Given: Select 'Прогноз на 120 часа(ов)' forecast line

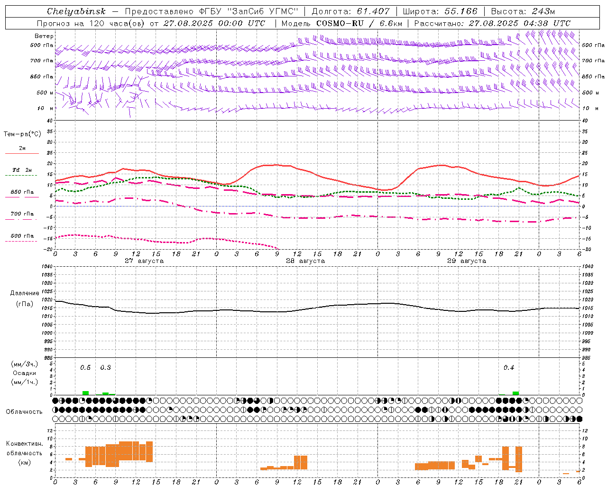Looking at the screenshot, I should [91, 23].
